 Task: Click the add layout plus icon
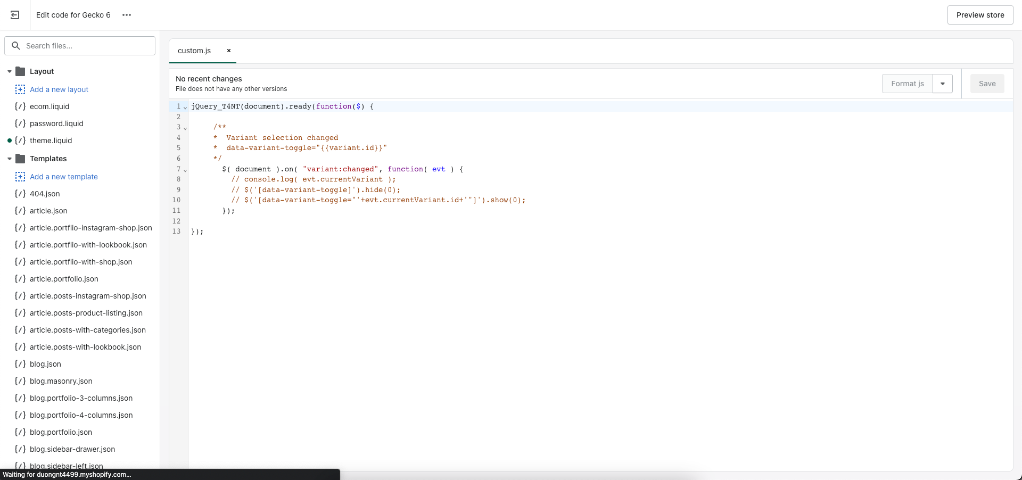20,89
